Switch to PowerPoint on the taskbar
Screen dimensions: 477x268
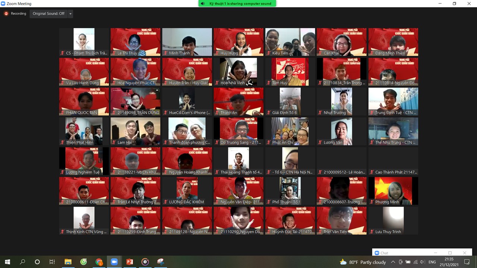(x=130, y=262)
